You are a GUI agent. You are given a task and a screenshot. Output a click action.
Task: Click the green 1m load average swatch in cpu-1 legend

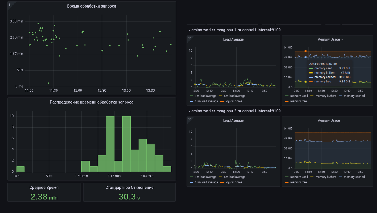(191, 96)
